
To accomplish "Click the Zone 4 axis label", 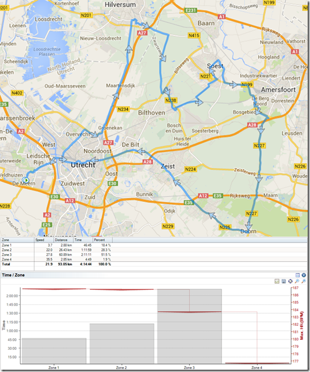I will pos(255,367).
